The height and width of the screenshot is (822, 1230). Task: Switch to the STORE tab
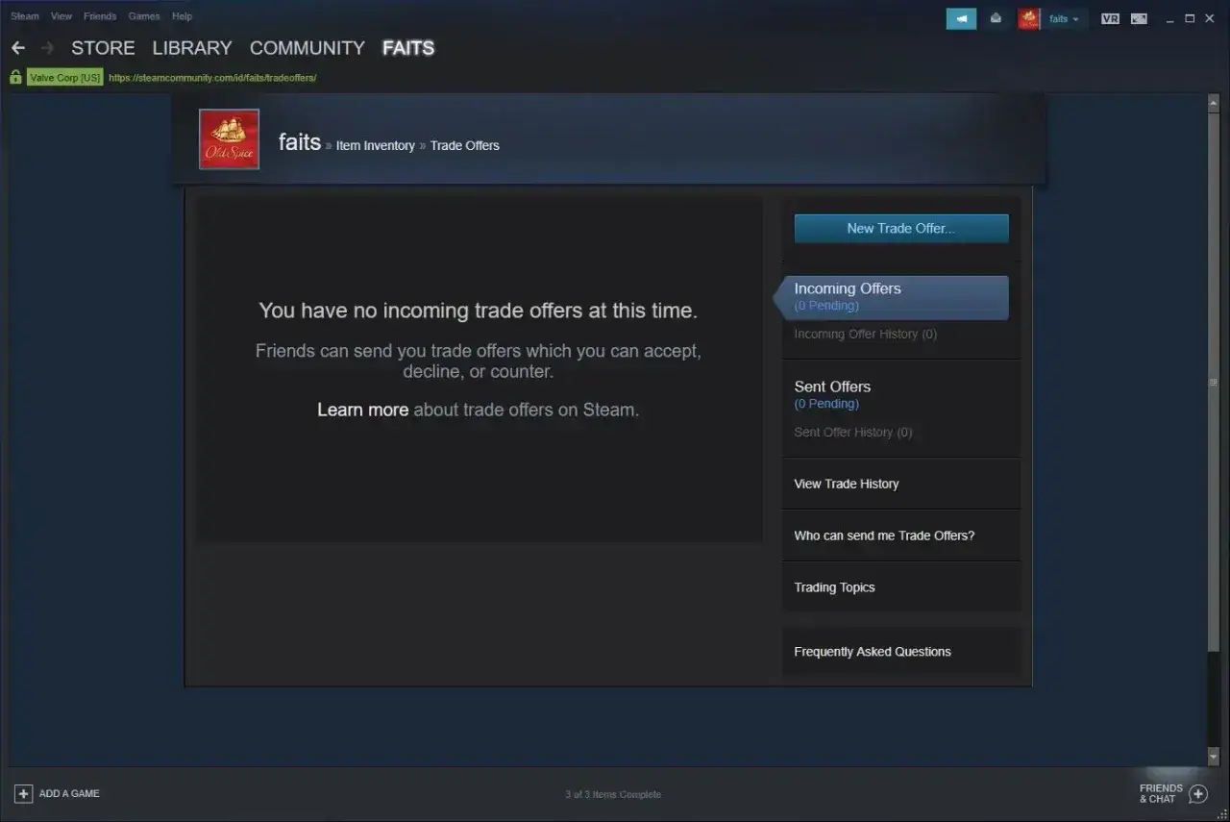point(103,48)
